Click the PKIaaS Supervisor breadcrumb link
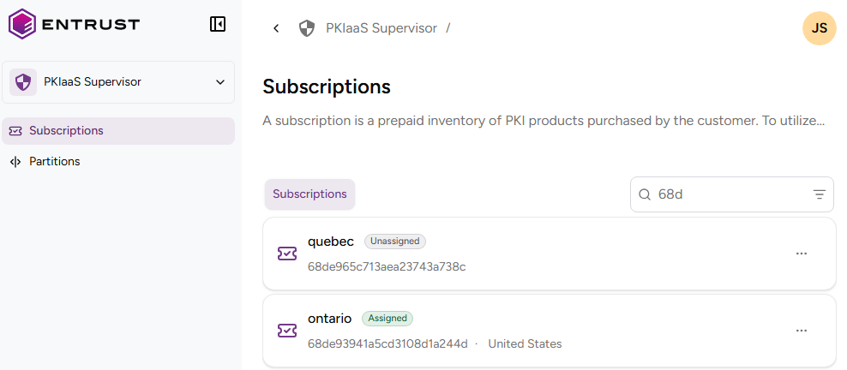 [x=381, y=28]
